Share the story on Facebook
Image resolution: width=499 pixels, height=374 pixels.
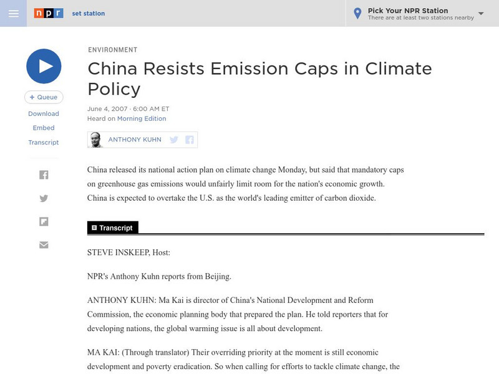tap(44, 175)
